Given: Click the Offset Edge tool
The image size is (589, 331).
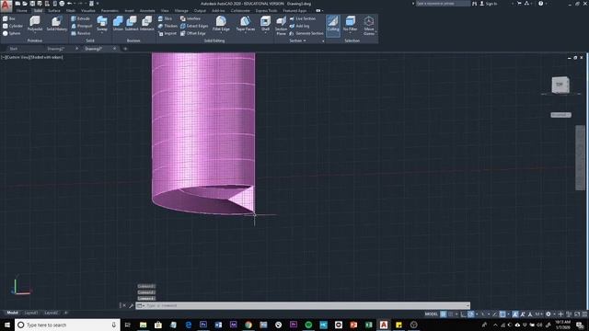Looking at the screenshot, I should [x=192, y=33].
